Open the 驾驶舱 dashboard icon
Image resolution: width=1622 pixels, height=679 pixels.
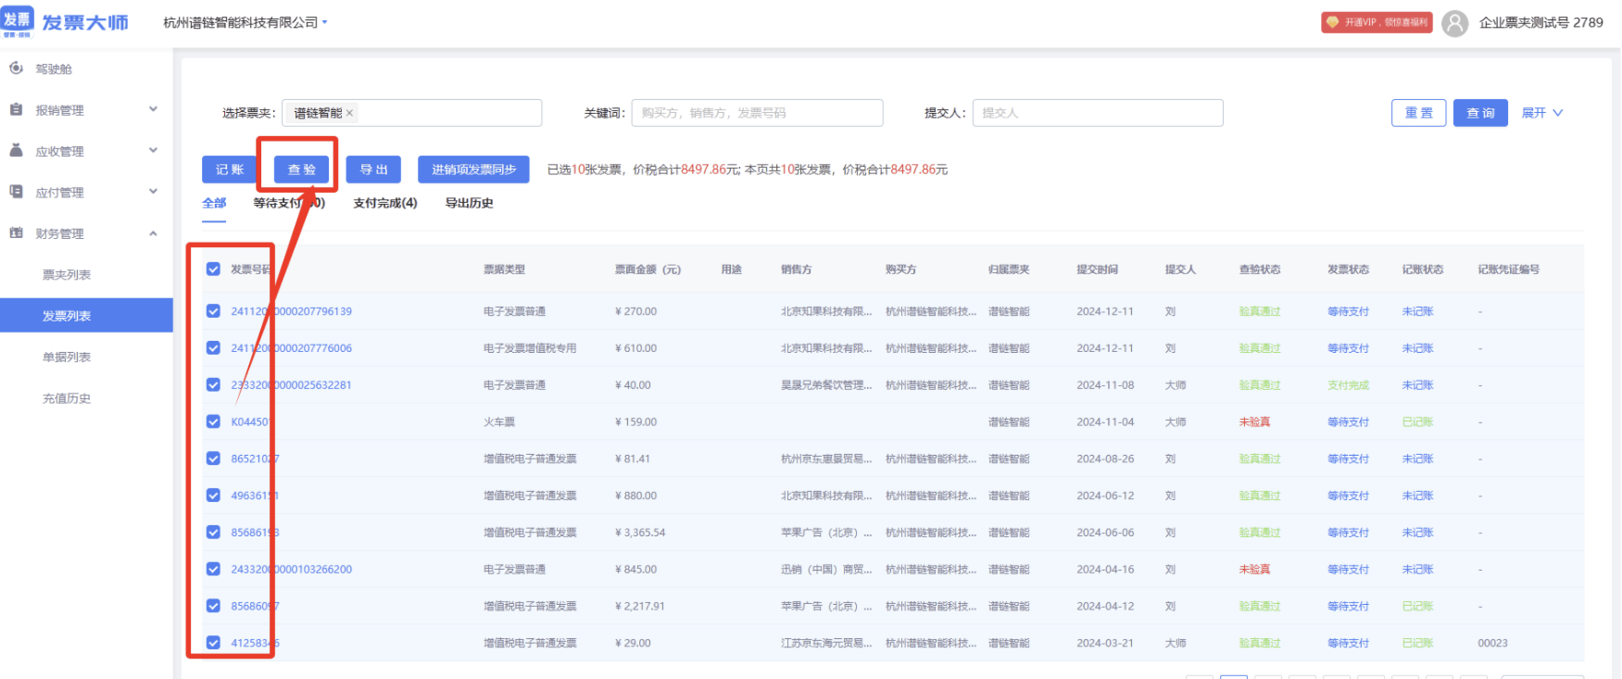(16, 68)
